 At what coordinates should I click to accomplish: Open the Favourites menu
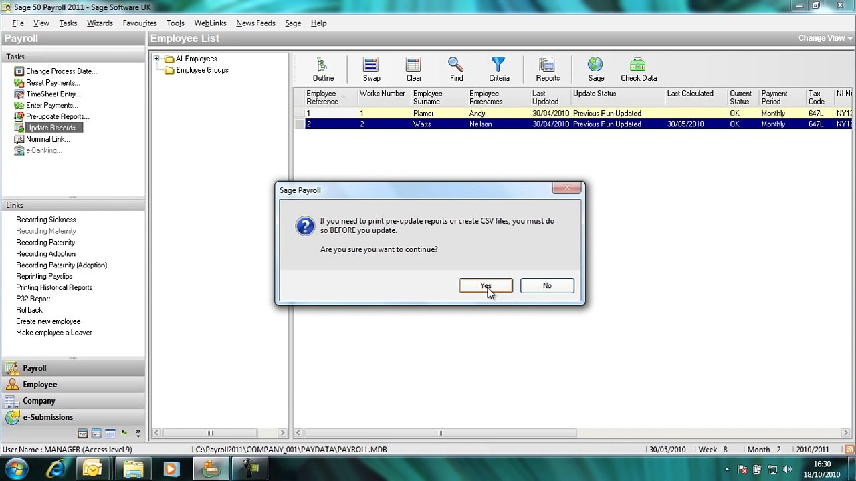tap(140, 23)
